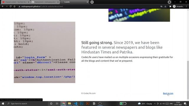Open Task View on taskbar
This screenshot has width=189, height=106.
[x=57, y=103]
